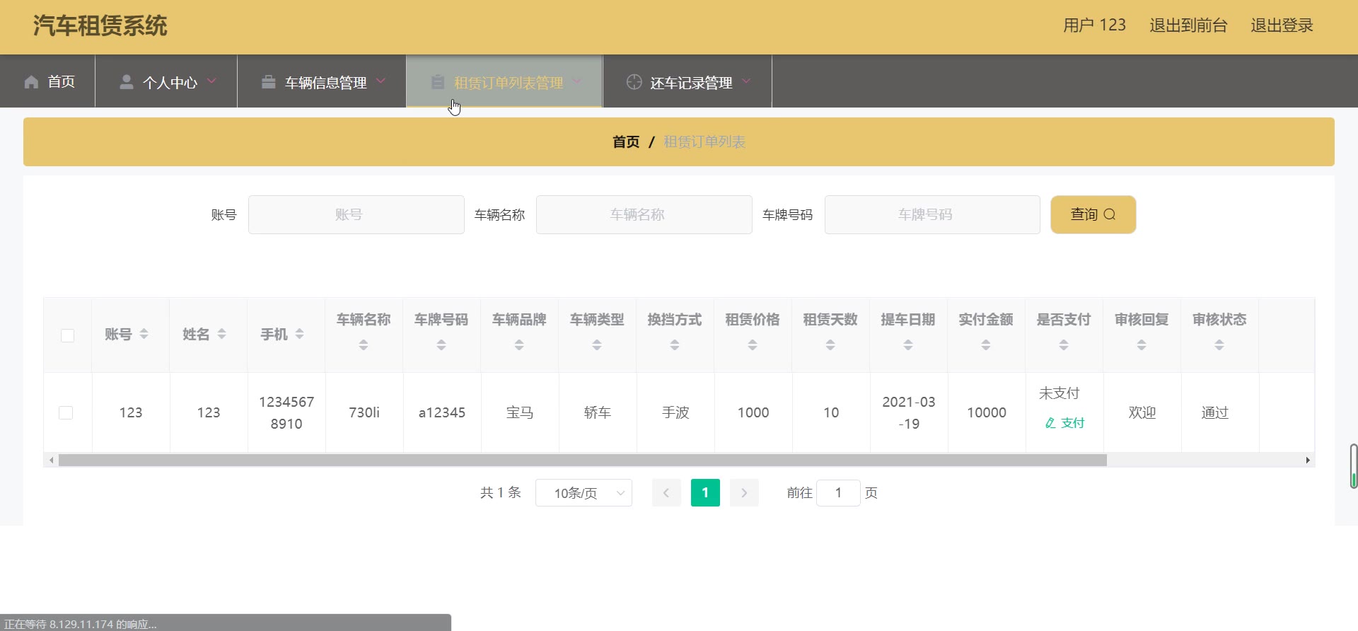Click the clipboard icon for 租赁订单列表管理
This screenshot has height=631, width=1358.
pos(438,82)
